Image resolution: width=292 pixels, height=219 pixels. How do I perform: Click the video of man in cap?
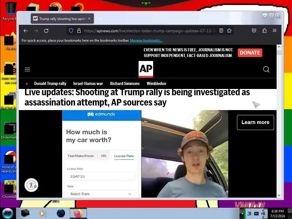coord(185,154)
